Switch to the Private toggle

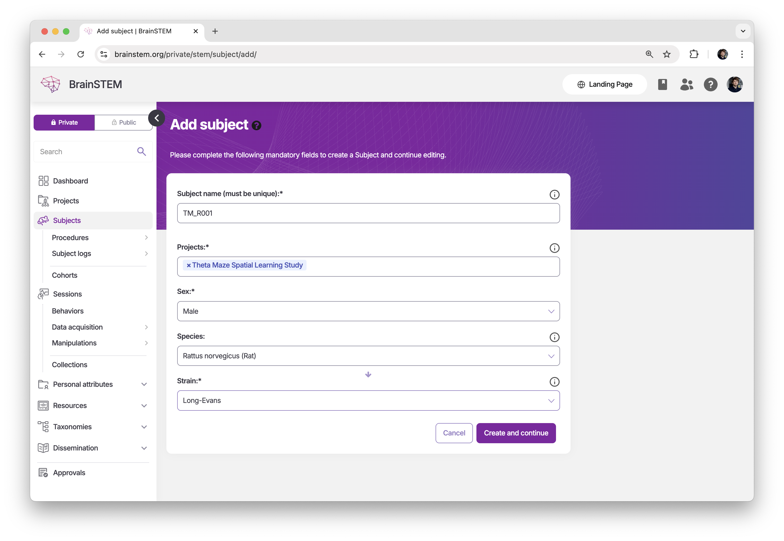click(x=64, y=122)
